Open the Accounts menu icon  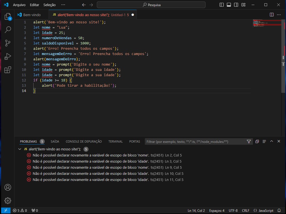(8, 187)
